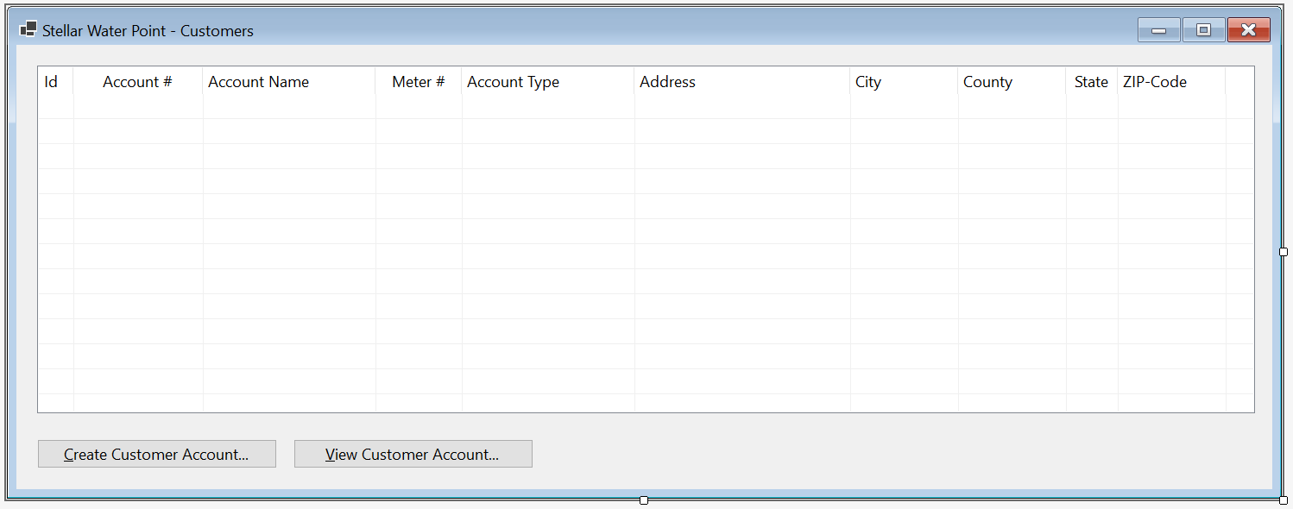Select the State column header
This screenshot has height=509, width=1293.
tap(1092, 82)
